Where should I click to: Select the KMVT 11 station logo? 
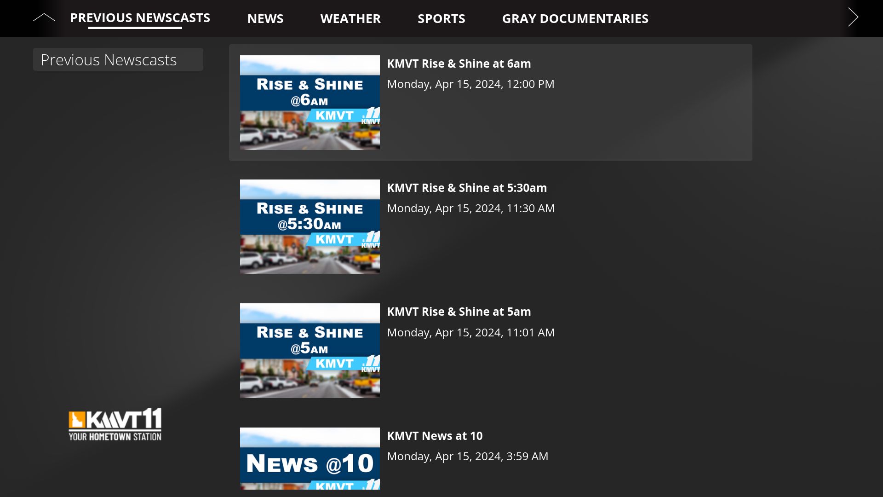pos(115,423)
